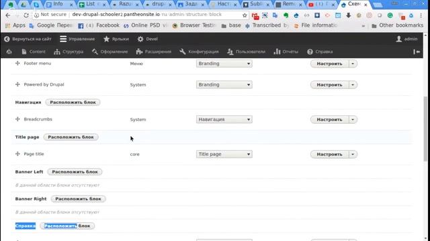430x241 pixels.
Task: Click Вернуться на сайт link
Action: click(x=28, y=39)
